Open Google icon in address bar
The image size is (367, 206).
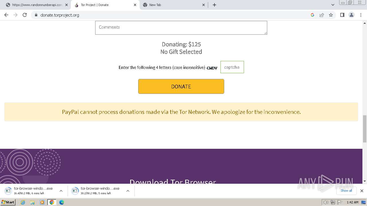[313, 15]
